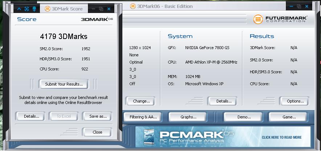Click the PCMark05 box product icon in banner
The image size is (321, 152).
149,137
